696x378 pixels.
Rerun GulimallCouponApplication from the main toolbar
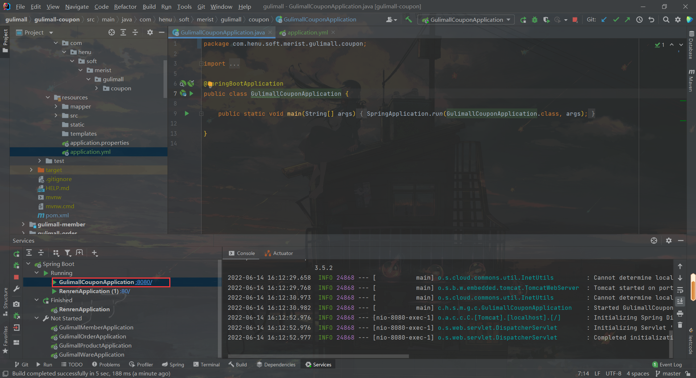tap(523, 20)
